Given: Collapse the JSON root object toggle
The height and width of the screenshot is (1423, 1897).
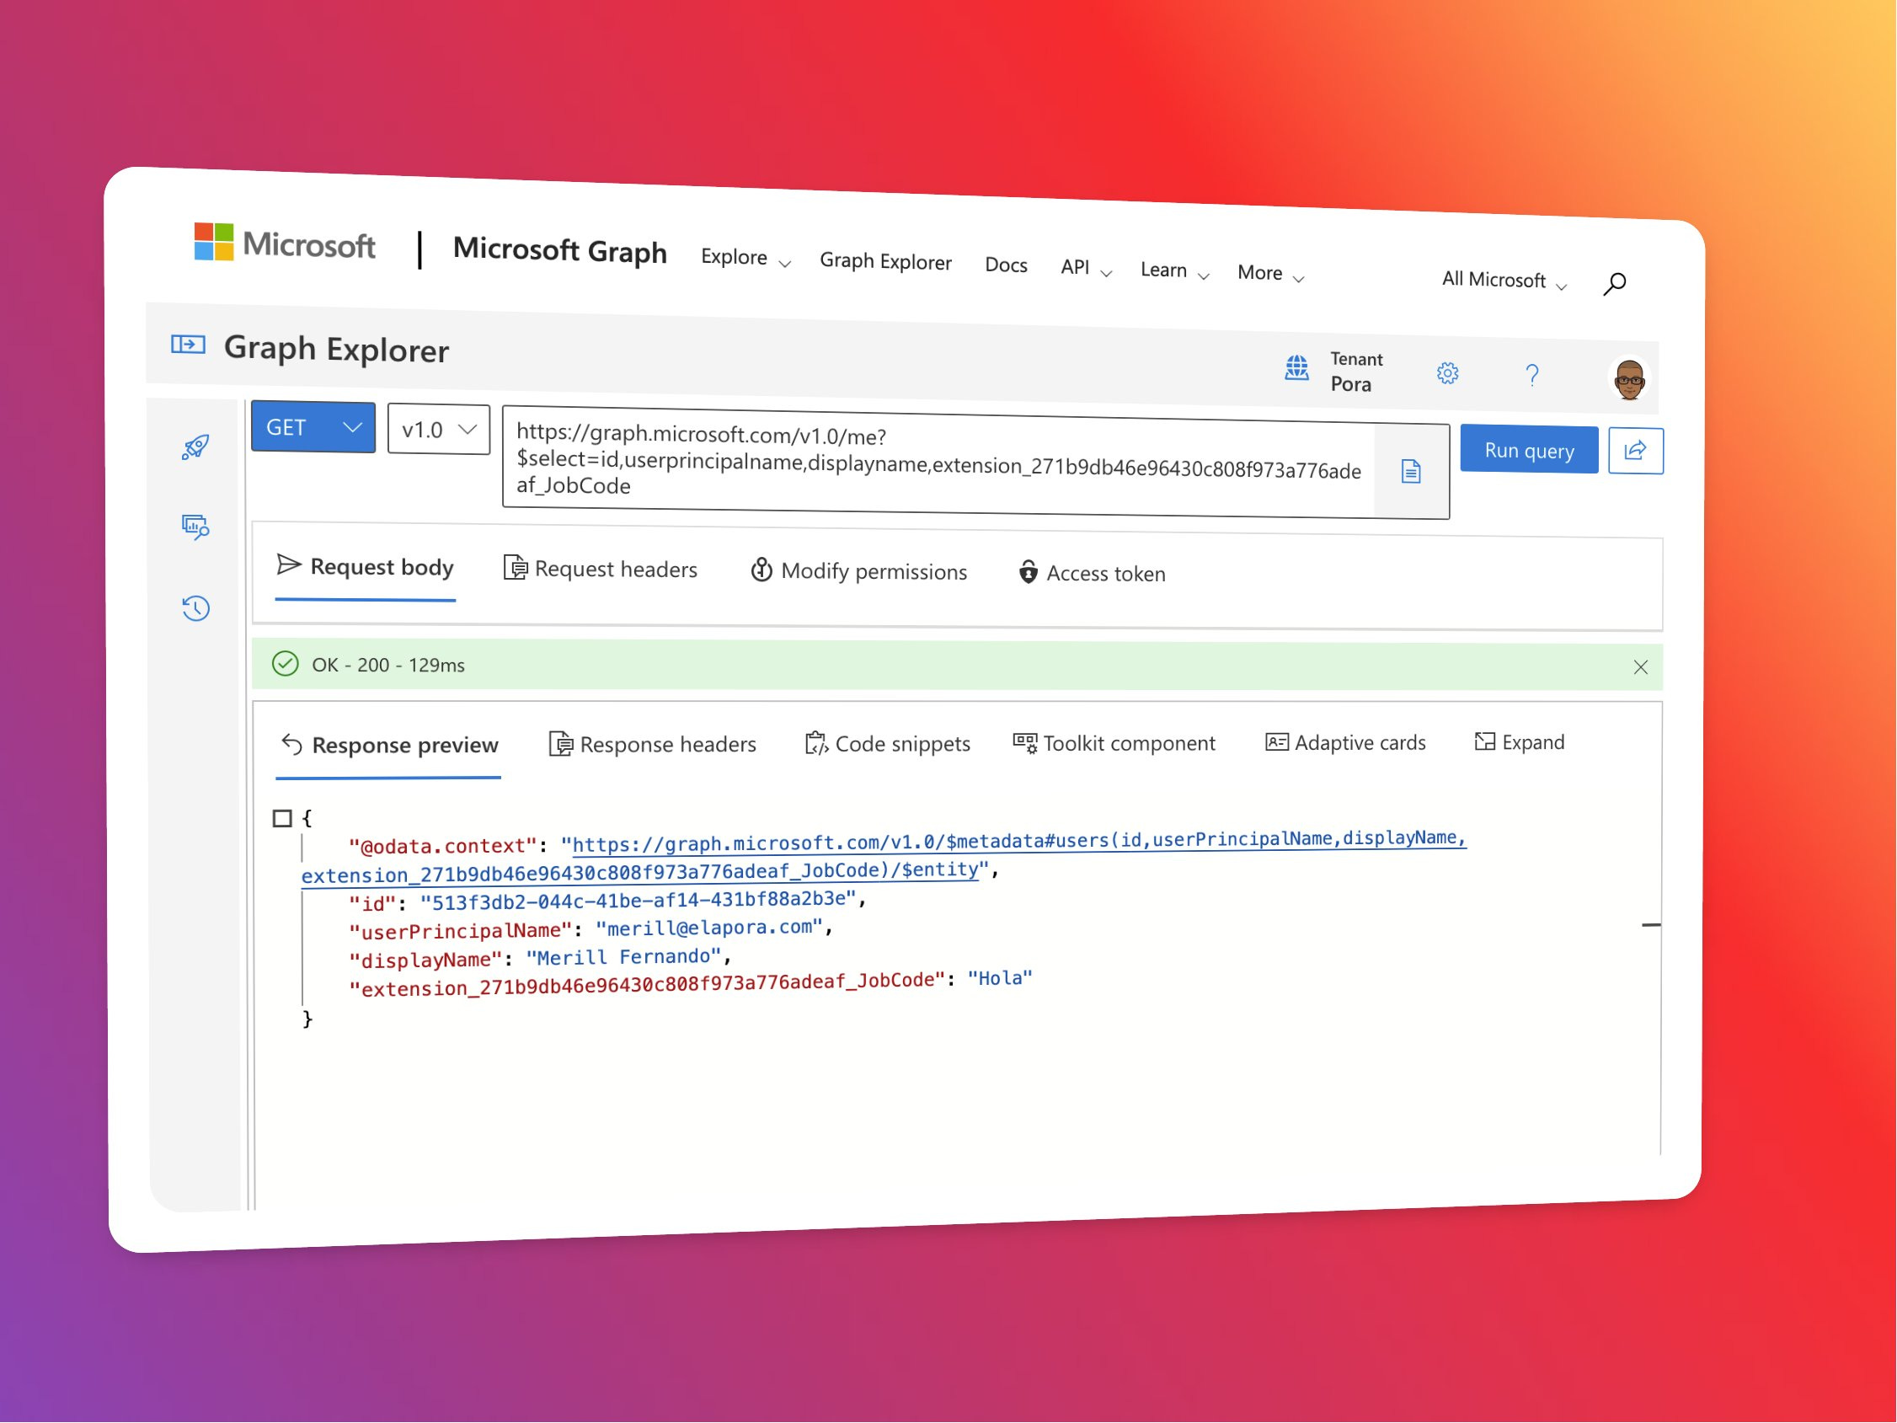Looking at the screenshot, I should click(282, 818).
